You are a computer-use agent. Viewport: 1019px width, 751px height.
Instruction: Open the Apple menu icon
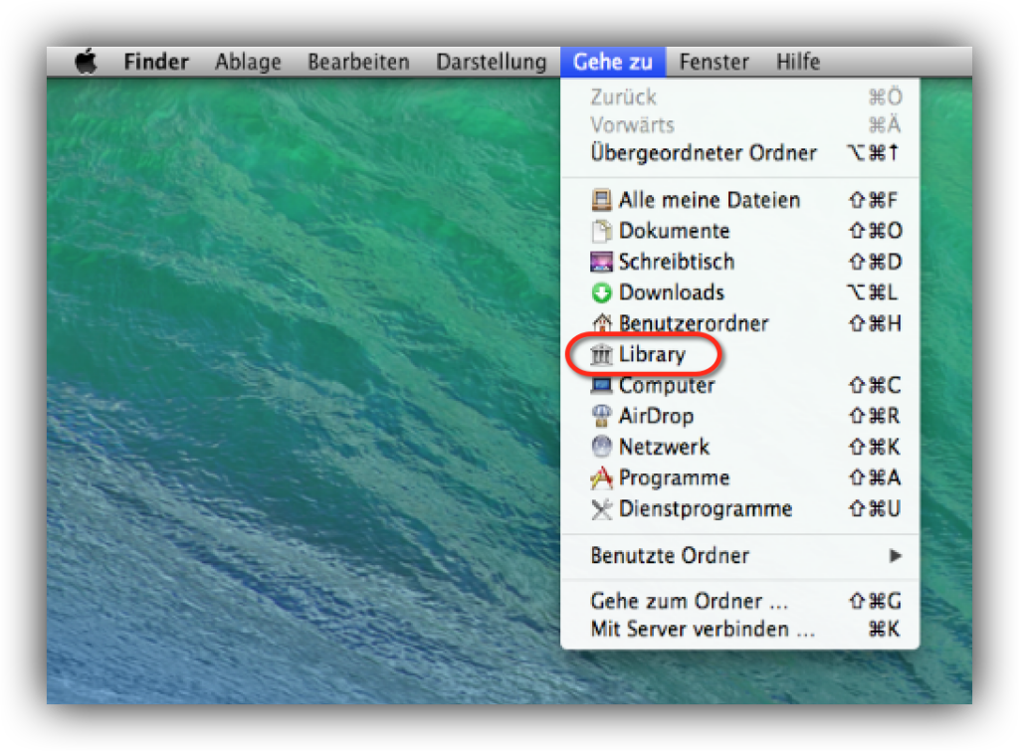coord(86,62)
